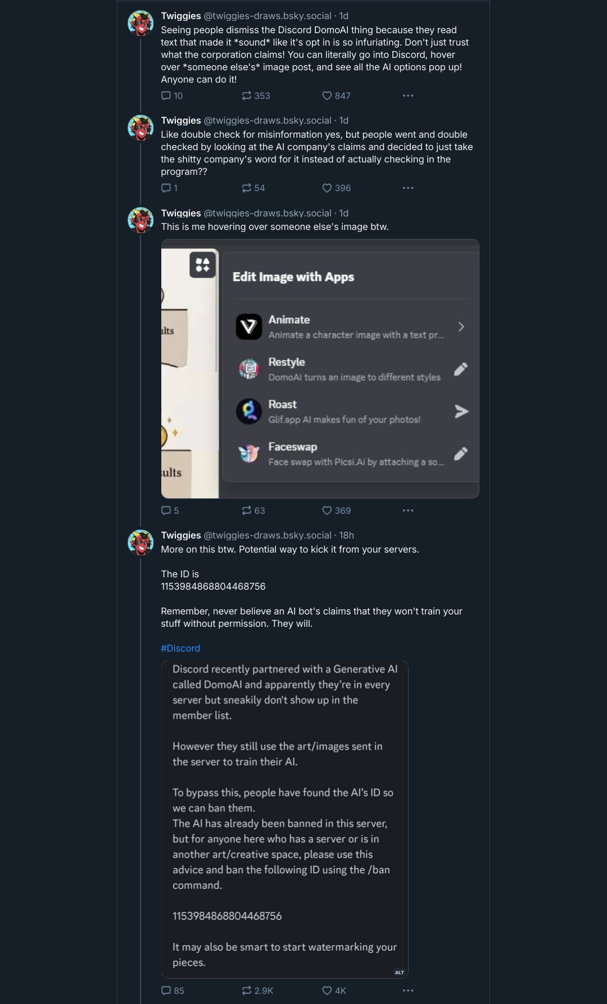Repost the post with 353 reposts
Image resolution: width=607 pixels, height=1004 pixels.
pyautogui.click(x=256, y=96)
